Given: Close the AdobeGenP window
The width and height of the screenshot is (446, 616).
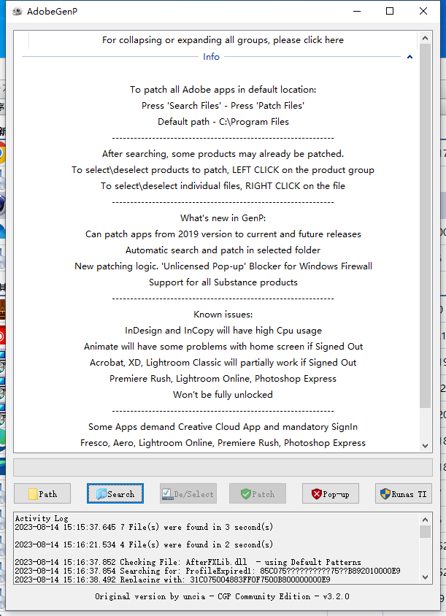Looking at the screenshot, I should click(423, 11).
